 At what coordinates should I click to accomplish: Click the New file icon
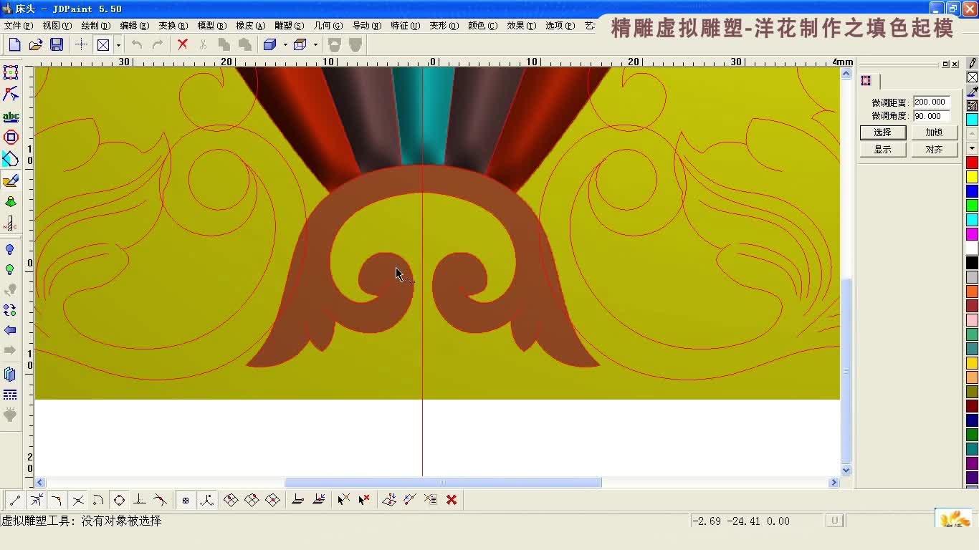pos(14,44)
